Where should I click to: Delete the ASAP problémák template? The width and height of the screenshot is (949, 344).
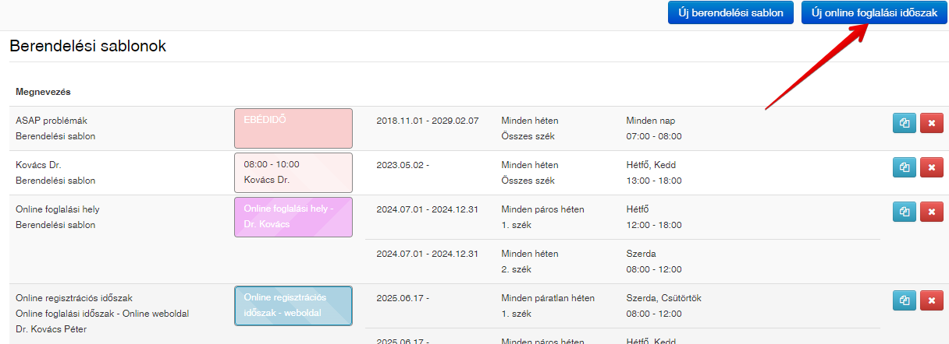click(x=931, y=123)
